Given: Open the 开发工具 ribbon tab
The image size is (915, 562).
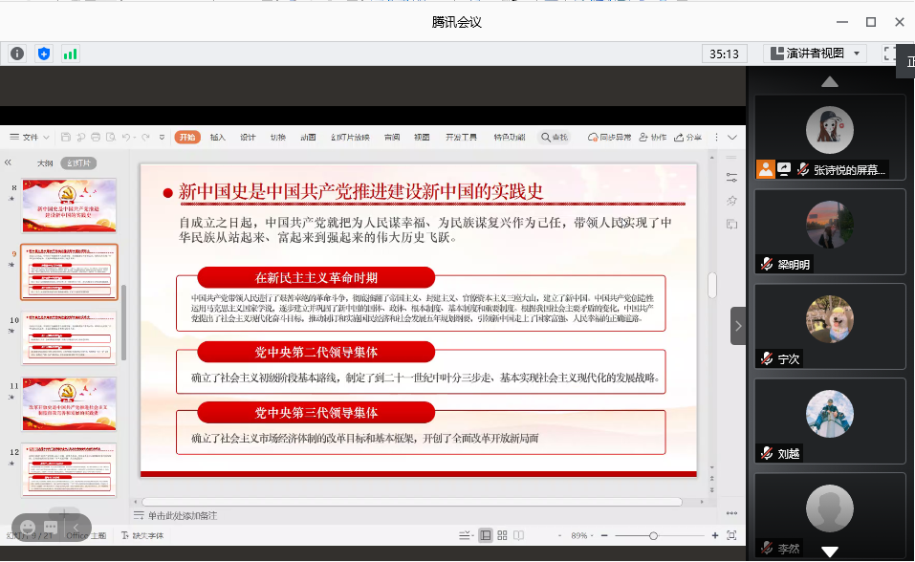Looking at the screenshot, I should tap(461, 137).
